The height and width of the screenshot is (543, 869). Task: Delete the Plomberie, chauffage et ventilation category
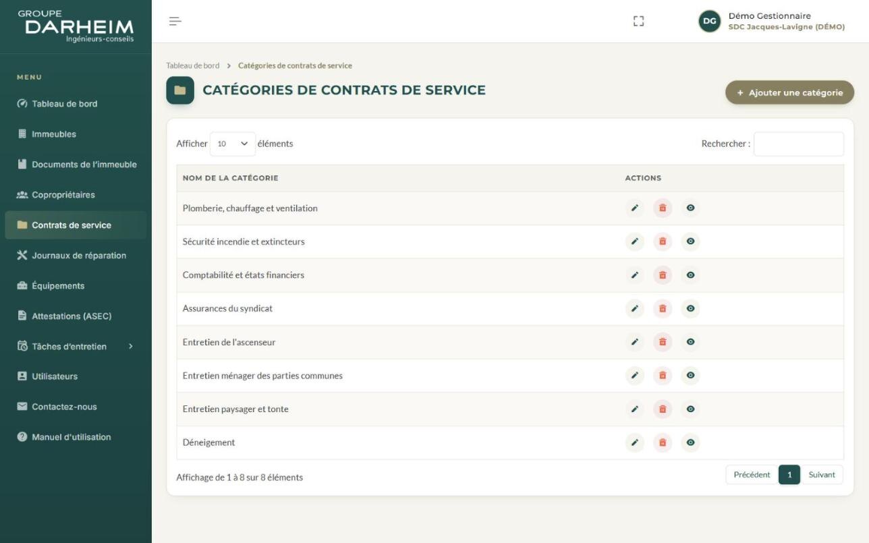pos(663,208)
